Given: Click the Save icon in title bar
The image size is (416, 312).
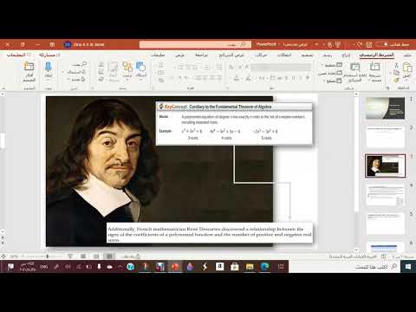Looking at the screenshot, I should point(369,44).
